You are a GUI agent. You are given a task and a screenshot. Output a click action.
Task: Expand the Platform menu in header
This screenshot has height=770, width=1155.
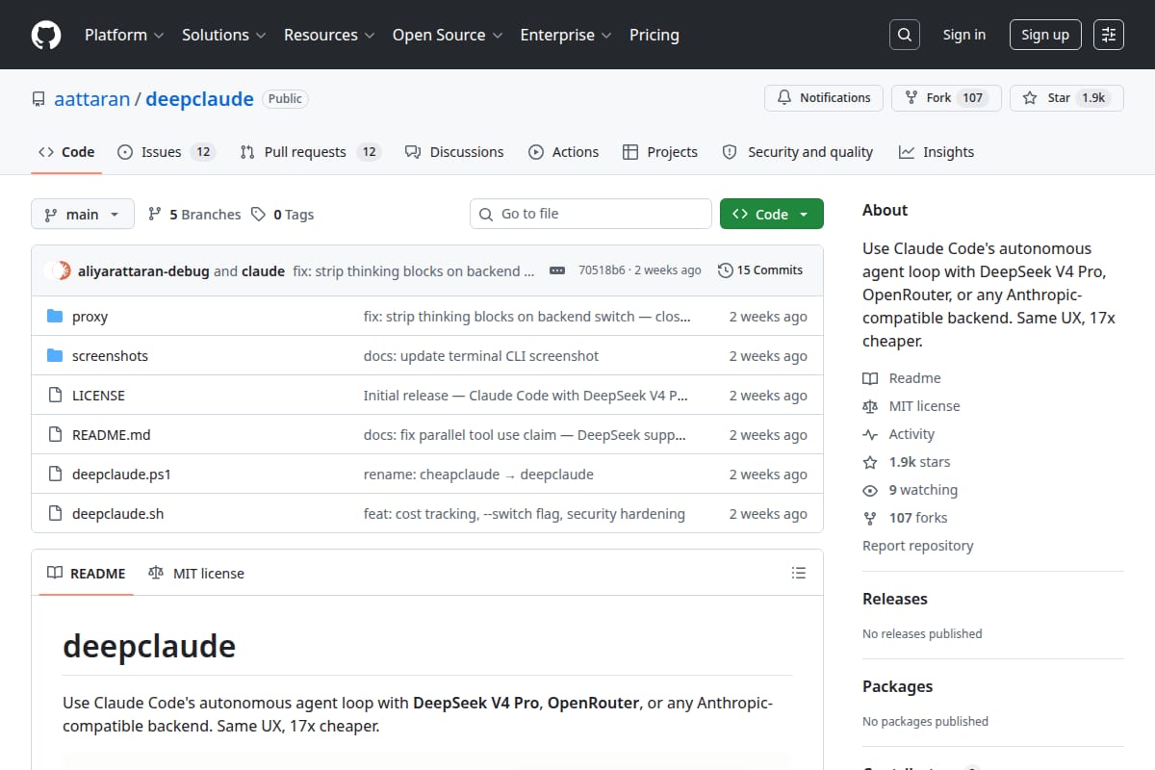point(123,35)
